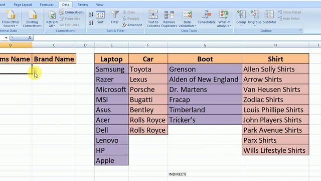This screenshot has height=181, width=321.
Task: Select the Microsoft cell
Action: click(111, 89)
